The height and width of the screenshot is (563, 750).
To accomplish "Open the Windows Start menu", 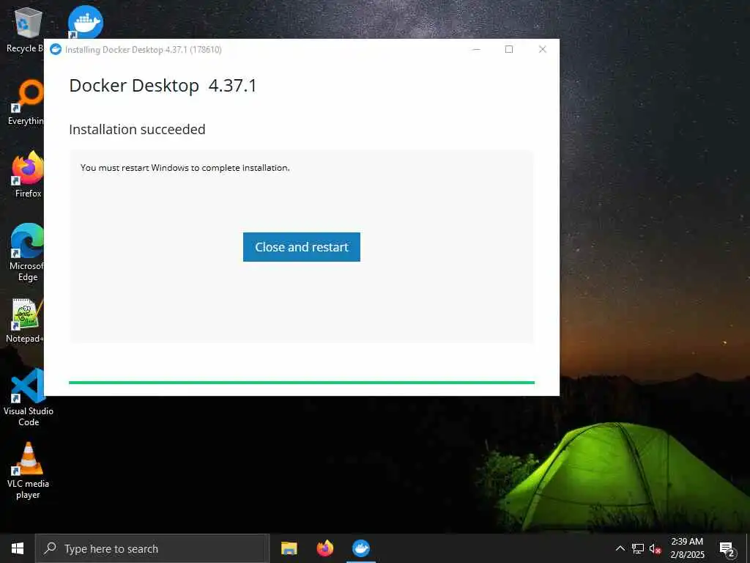I will point(18,548).
